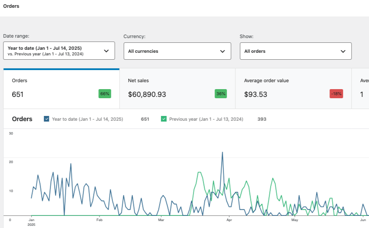
Task: Click the Year to date legend label text
Action: tap(87, 119)
